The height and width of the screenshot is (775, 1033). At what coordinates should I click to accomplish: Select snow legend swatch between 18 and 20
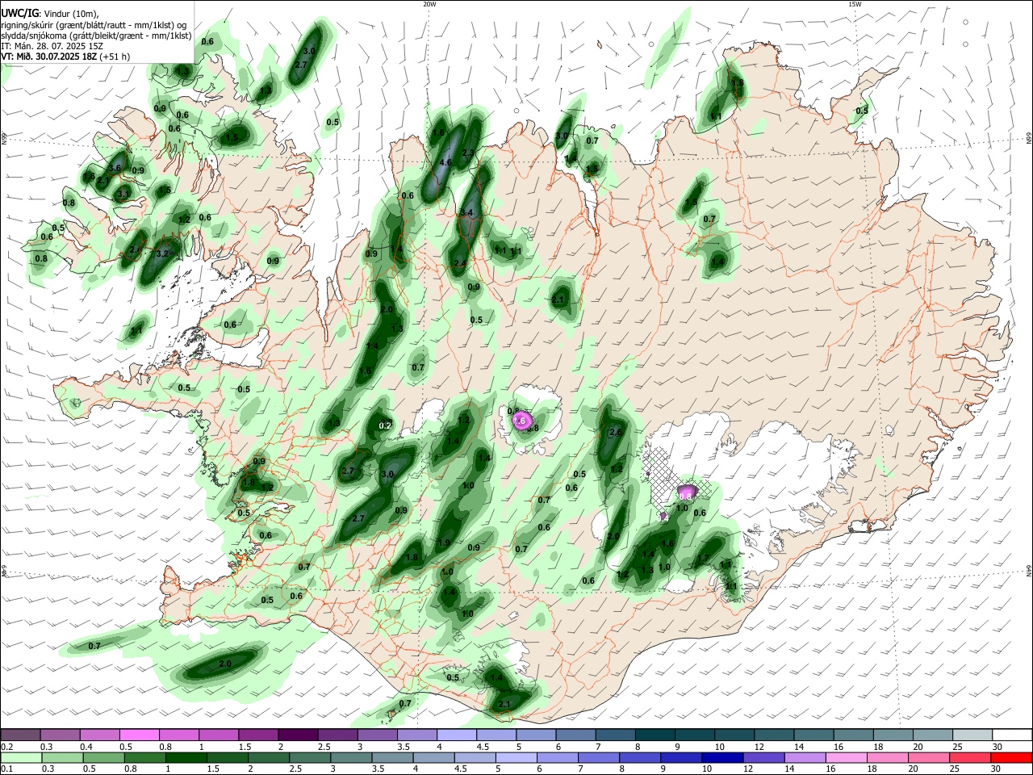point(893,735)
